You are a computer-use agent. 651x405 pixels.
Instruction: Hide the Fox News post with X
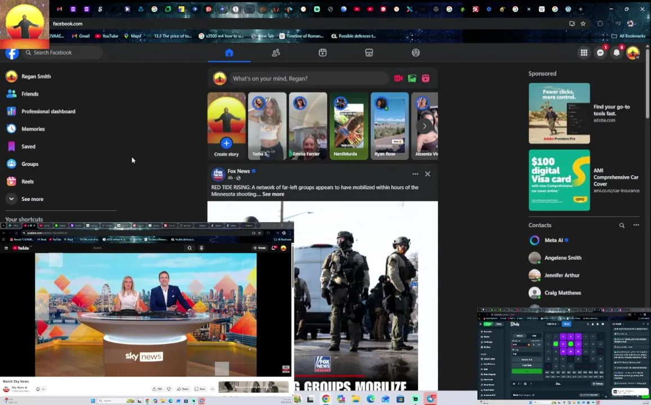coord(428,174)
